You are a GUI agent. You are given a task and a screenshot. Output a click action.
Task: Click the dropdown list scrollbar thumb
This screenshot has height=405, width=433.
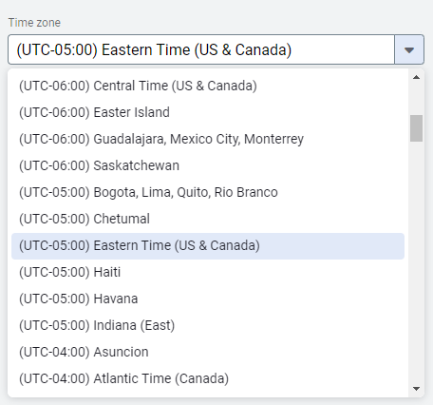pos(416,128)
